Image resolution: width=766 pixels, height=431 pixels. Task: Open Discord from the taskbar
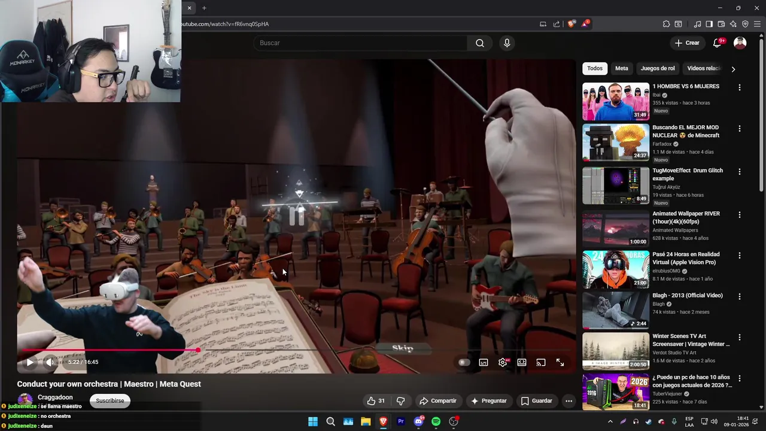tap(418, 421)
